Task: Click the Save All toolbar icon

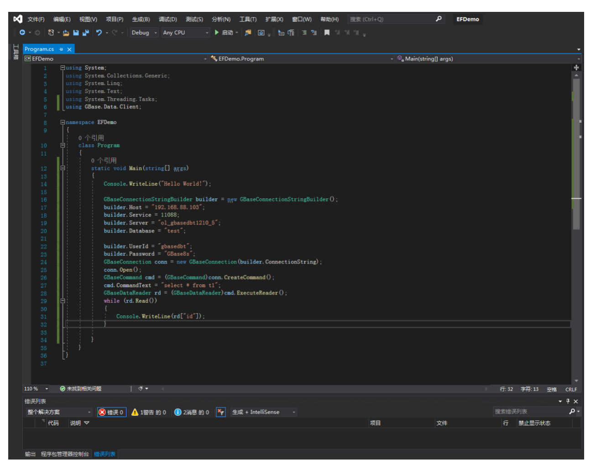Action: point(85,33)
